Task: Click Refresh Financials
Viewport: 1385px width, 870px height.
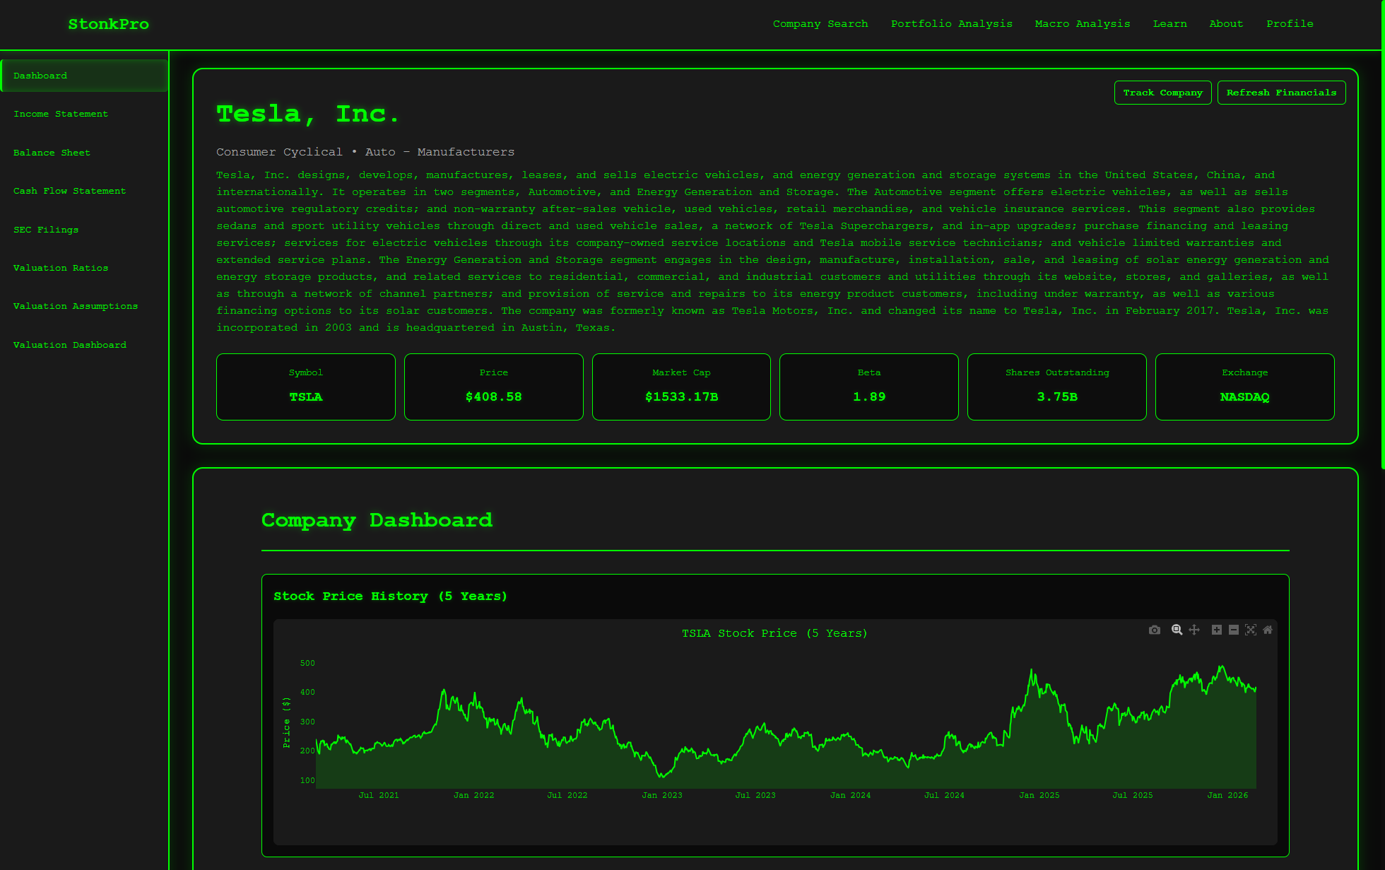Action: pos(1281,92)
